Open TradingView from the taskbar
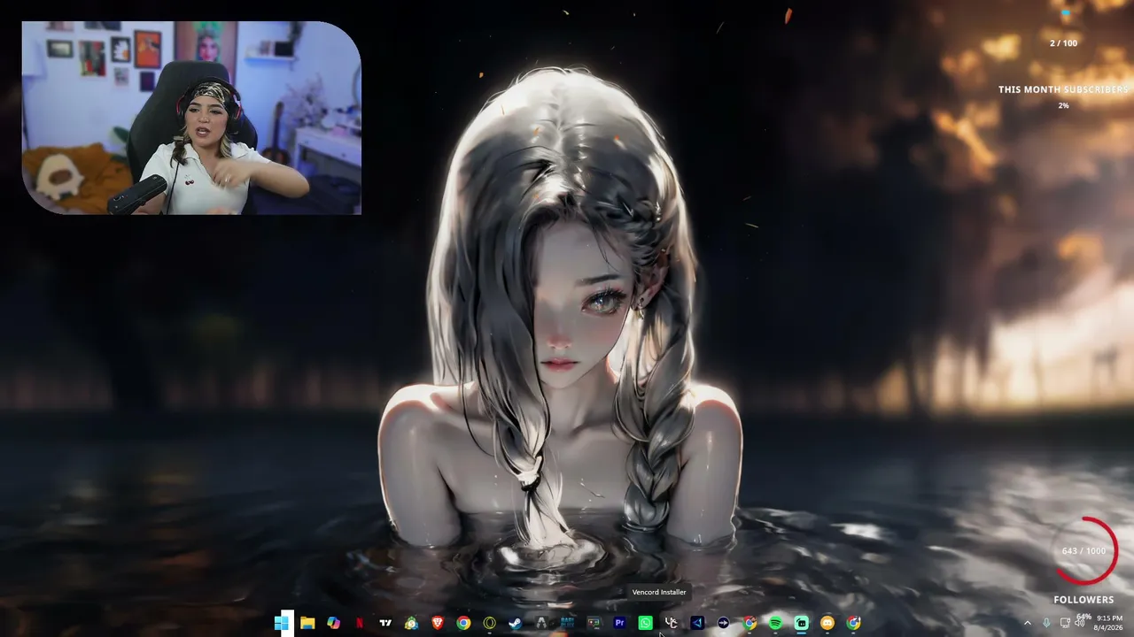 click(x=385, y=623)
